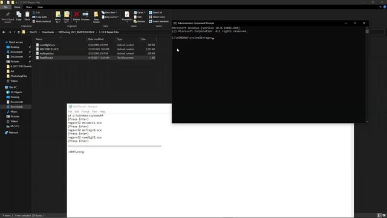Click the Command Prompt title bar icon
This screenshot has width=387, height=218.
(175, 23)
